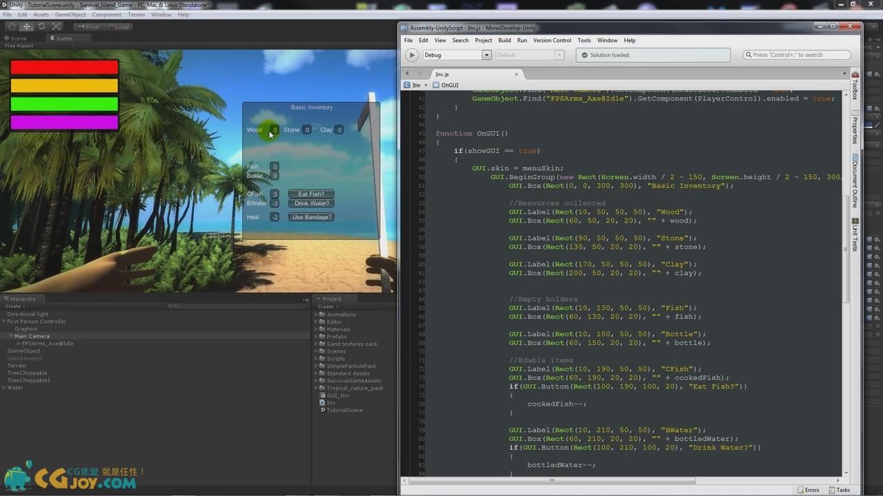Select the Scale tool in Unity toolbar
Screen dimensions: 883x496
(57, 26)
